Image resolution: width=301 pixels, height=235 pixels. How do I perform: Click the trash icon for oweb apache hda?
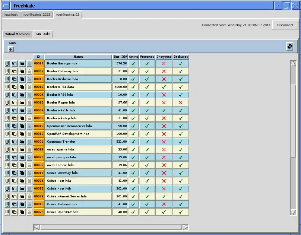[x=29, y=150]
